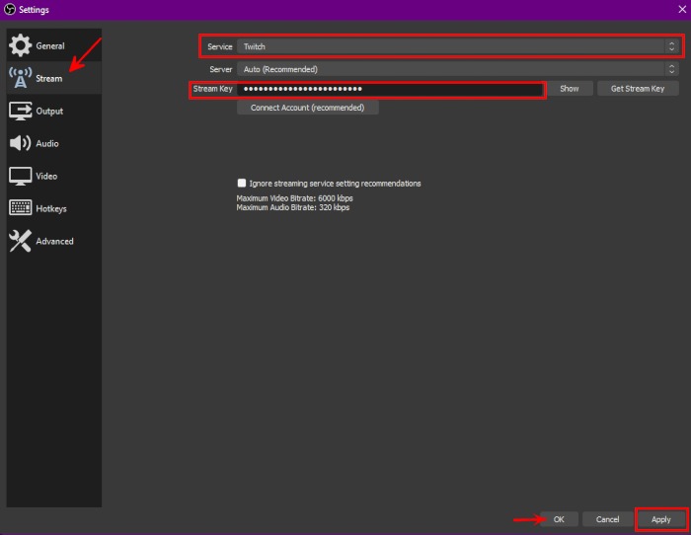Click the Stream Key label
Screen dimensions: 691x535
tap(212, 89)
